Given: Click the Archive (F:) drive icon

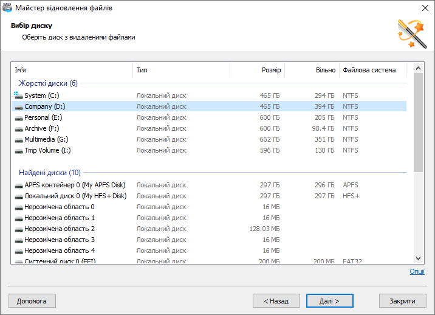Looking at the screenshot, I should (x=19, y=129).
